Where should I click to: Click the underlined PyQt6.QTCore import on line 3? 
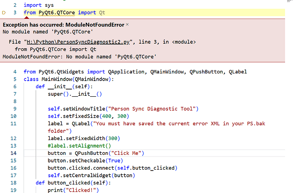point(57,13)
